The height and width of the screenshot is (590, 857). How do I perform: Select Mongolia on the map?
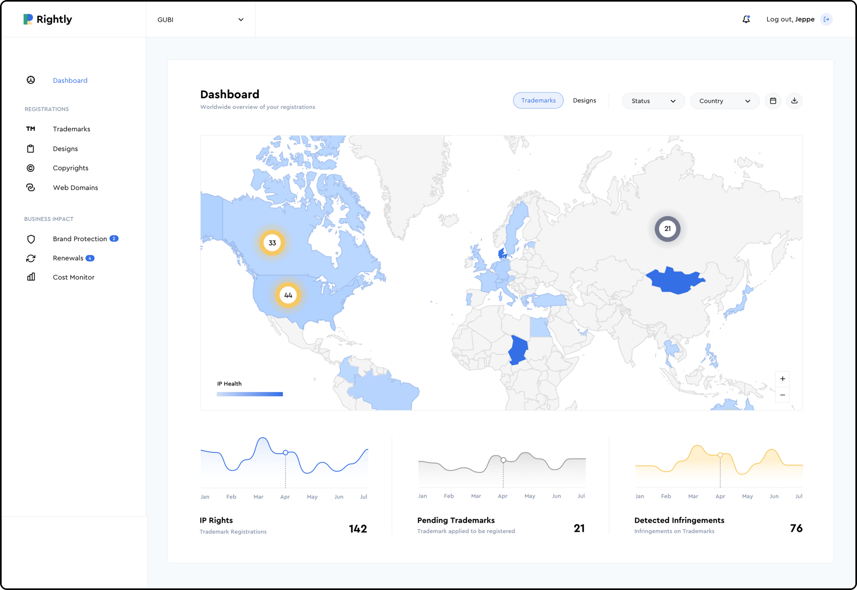[676, 281]
